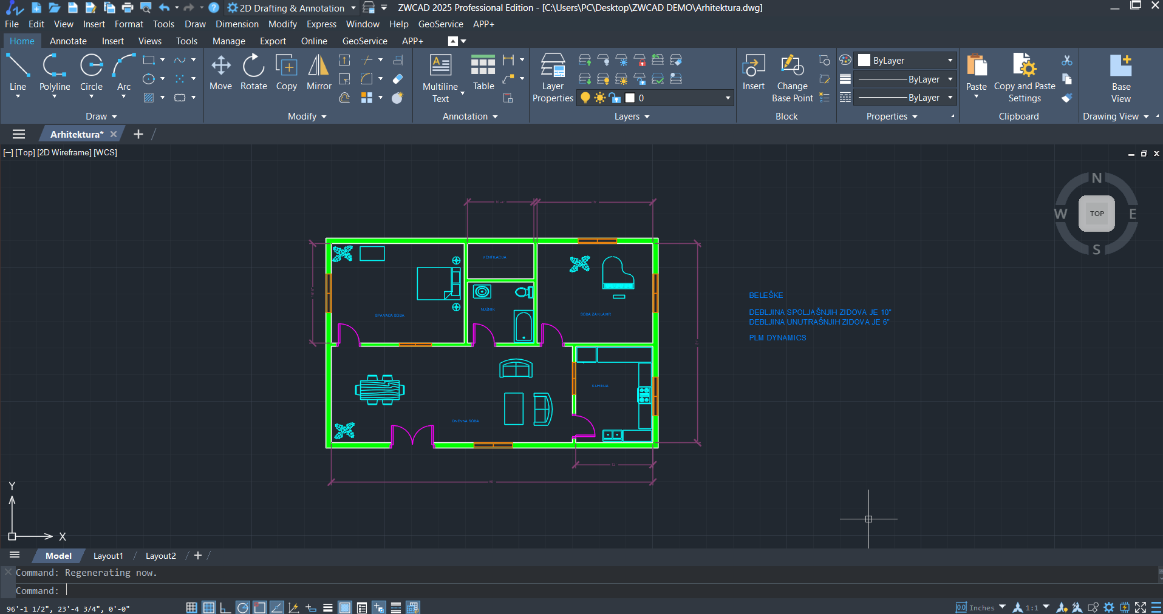The height and width of the screenshot is (614, 1163).
Task: Choose the Polyline drawing tool
Action: point(55,75)
